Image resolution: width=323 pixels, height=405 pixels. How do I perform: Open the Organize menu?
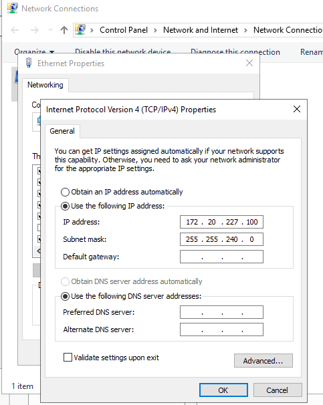coord(34,51)
